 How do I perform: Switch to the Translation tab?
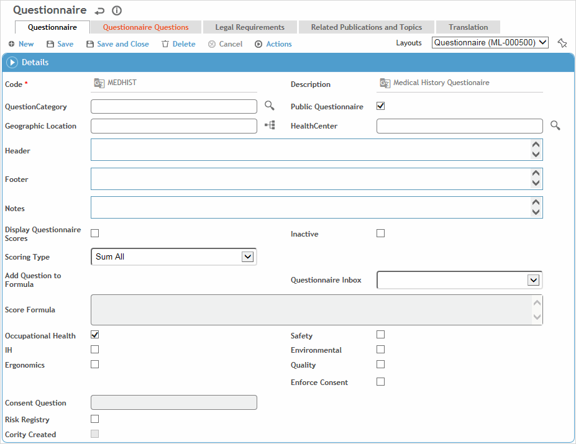coord(469,27)
